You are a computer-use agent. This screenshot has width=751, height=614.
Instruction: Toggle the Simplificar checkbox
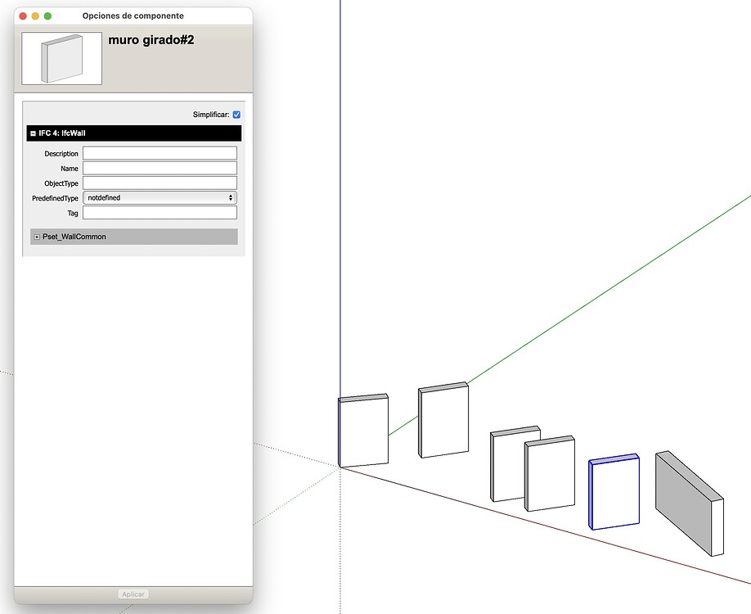(x=236, y=115)
